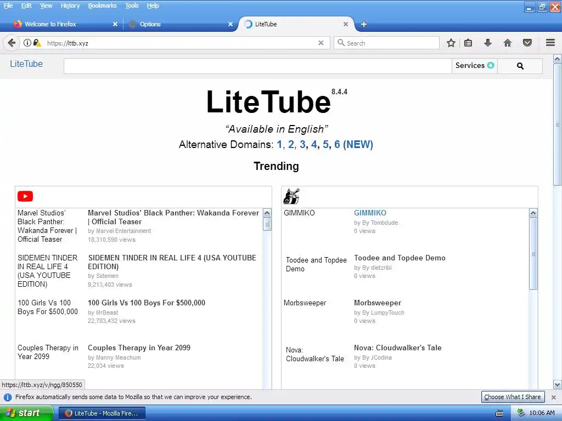Open the Bookmarks menu
The height and width of the screenshot is (421, 562).
(x=102, y=5)
